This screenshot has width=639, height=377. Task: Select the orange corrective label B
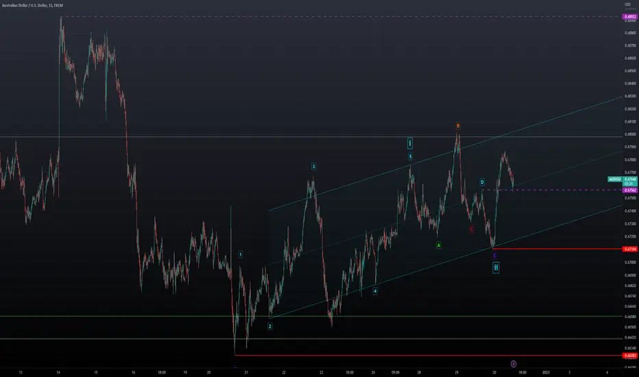pyautogui.click(x=458, y=126)
